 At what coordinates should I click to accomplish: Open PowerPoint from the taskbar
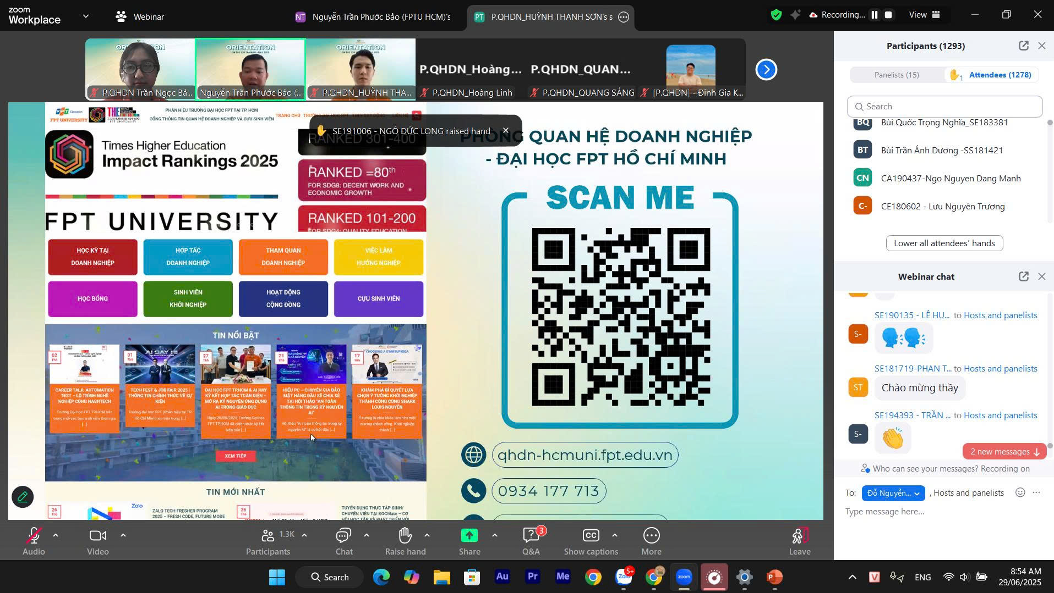tap(774, 577)
